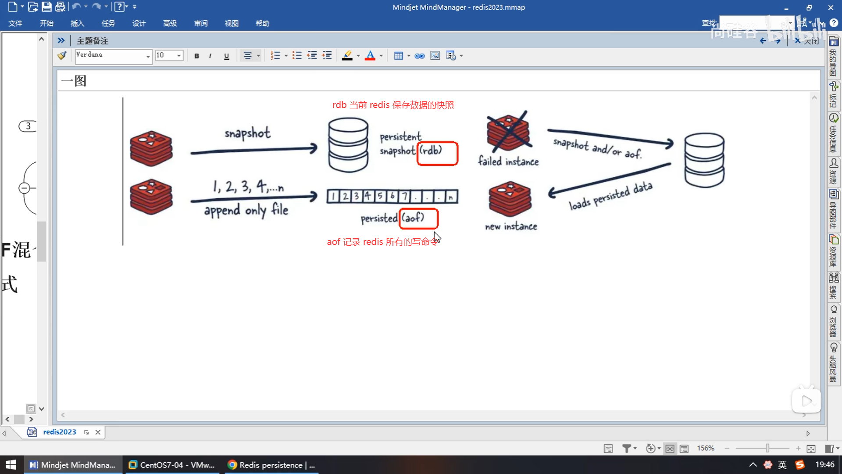Click the format painter brush icon

coord(62,55)
